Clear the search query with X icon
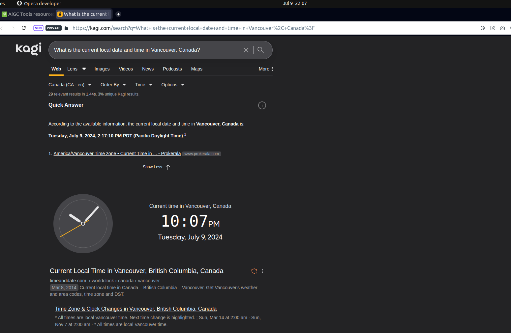The height and width of the screenshot is (333, 511). [x=246, y=50]
